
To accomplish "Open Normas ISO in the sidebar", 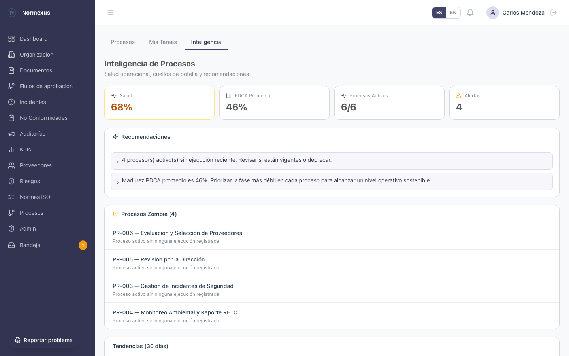I will pos(35,197).
